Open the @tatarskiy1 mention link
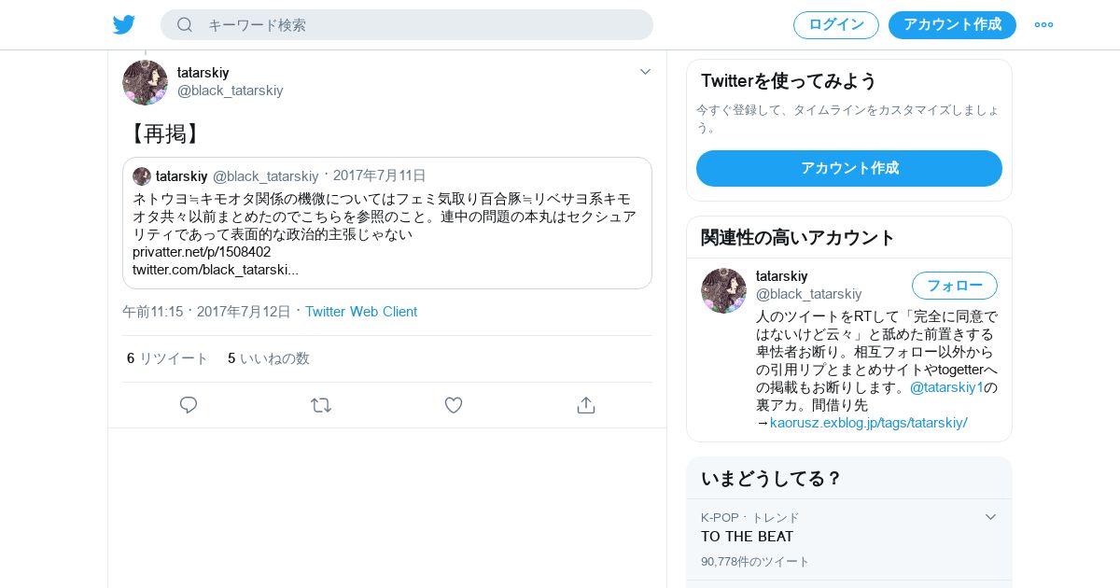 coord(946,387)
